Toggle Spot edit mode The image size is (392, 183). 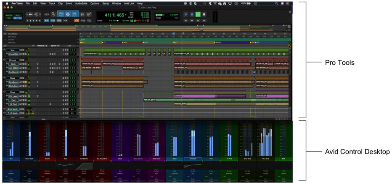pos(18,16)
